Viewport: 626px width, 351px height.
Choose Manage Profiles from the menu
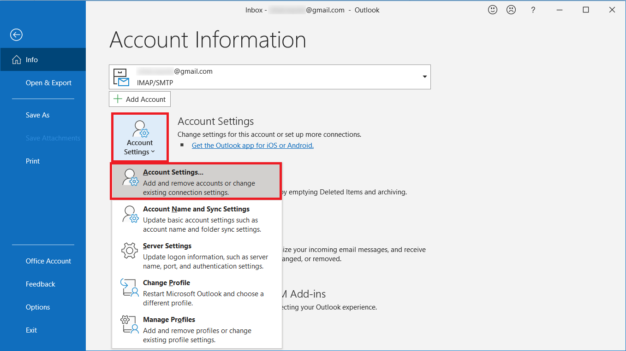coord(197,329)
